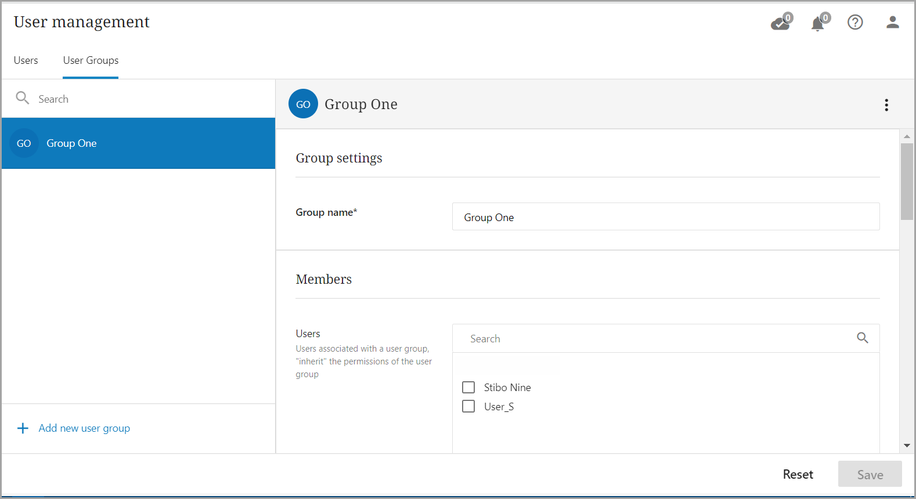This screenshot has width=916, height=499.
Task: Click the Save button
Action: (x=870, y=474)
